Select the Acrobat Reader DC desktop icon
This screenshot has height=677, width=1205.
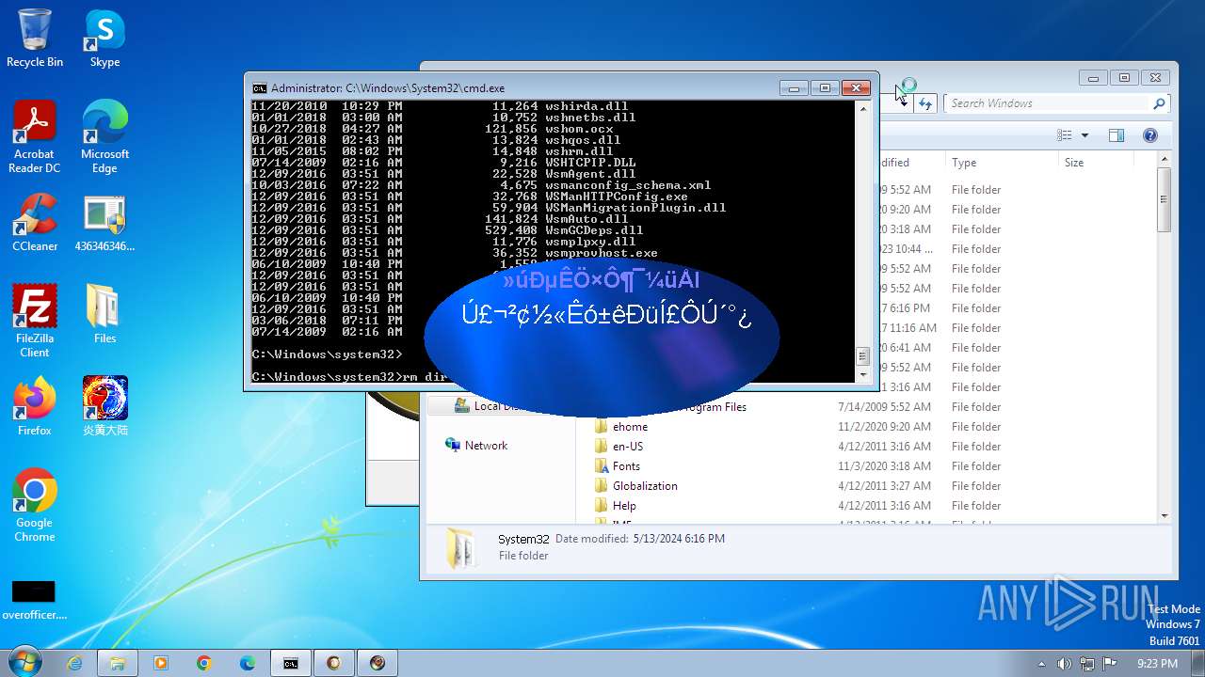[x=35, y=137]
